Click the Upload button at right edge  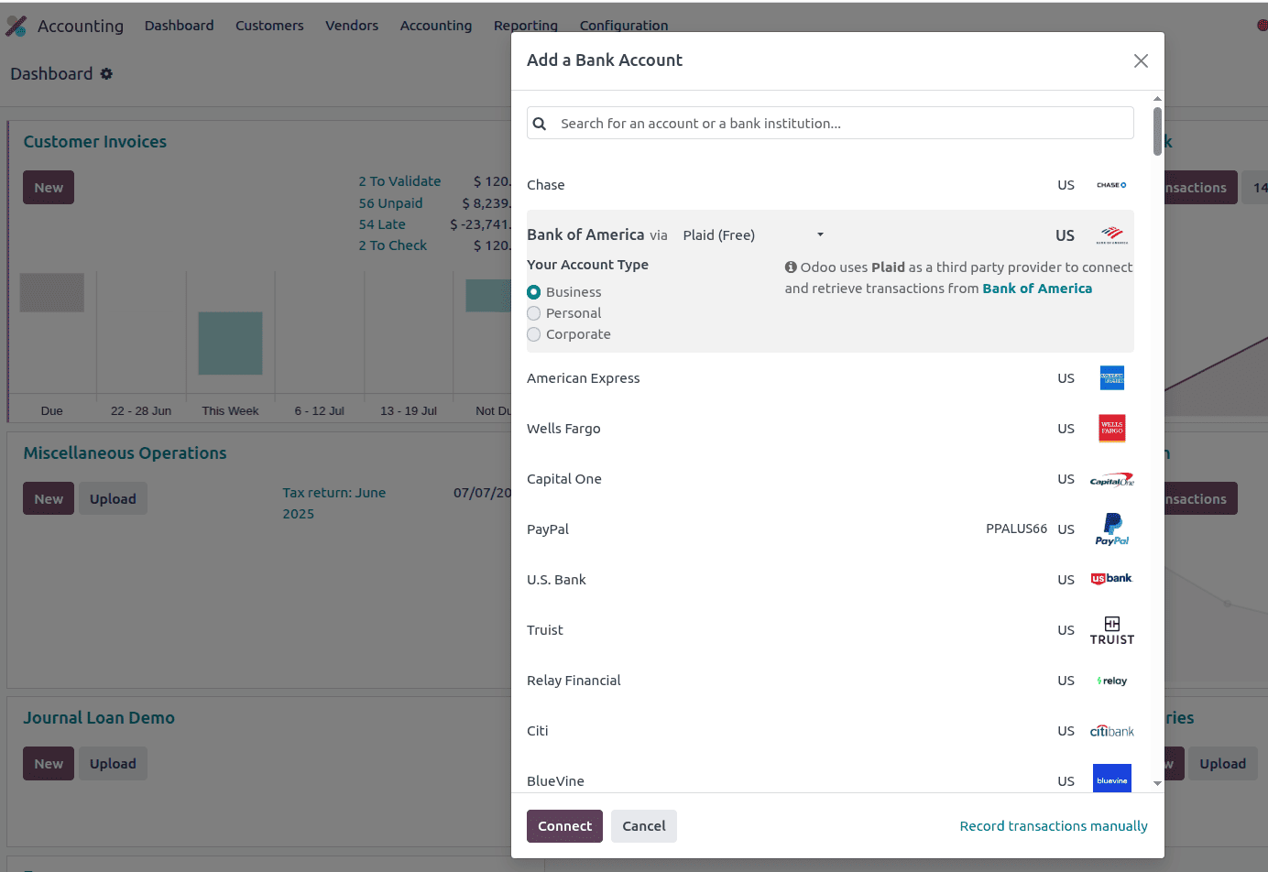1222,764
